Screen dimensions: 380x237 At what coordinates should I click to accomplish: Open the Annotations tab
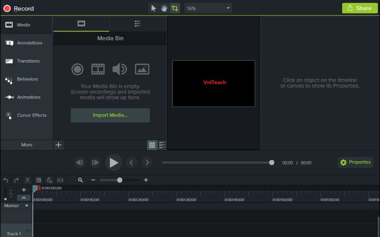(27, 43)
